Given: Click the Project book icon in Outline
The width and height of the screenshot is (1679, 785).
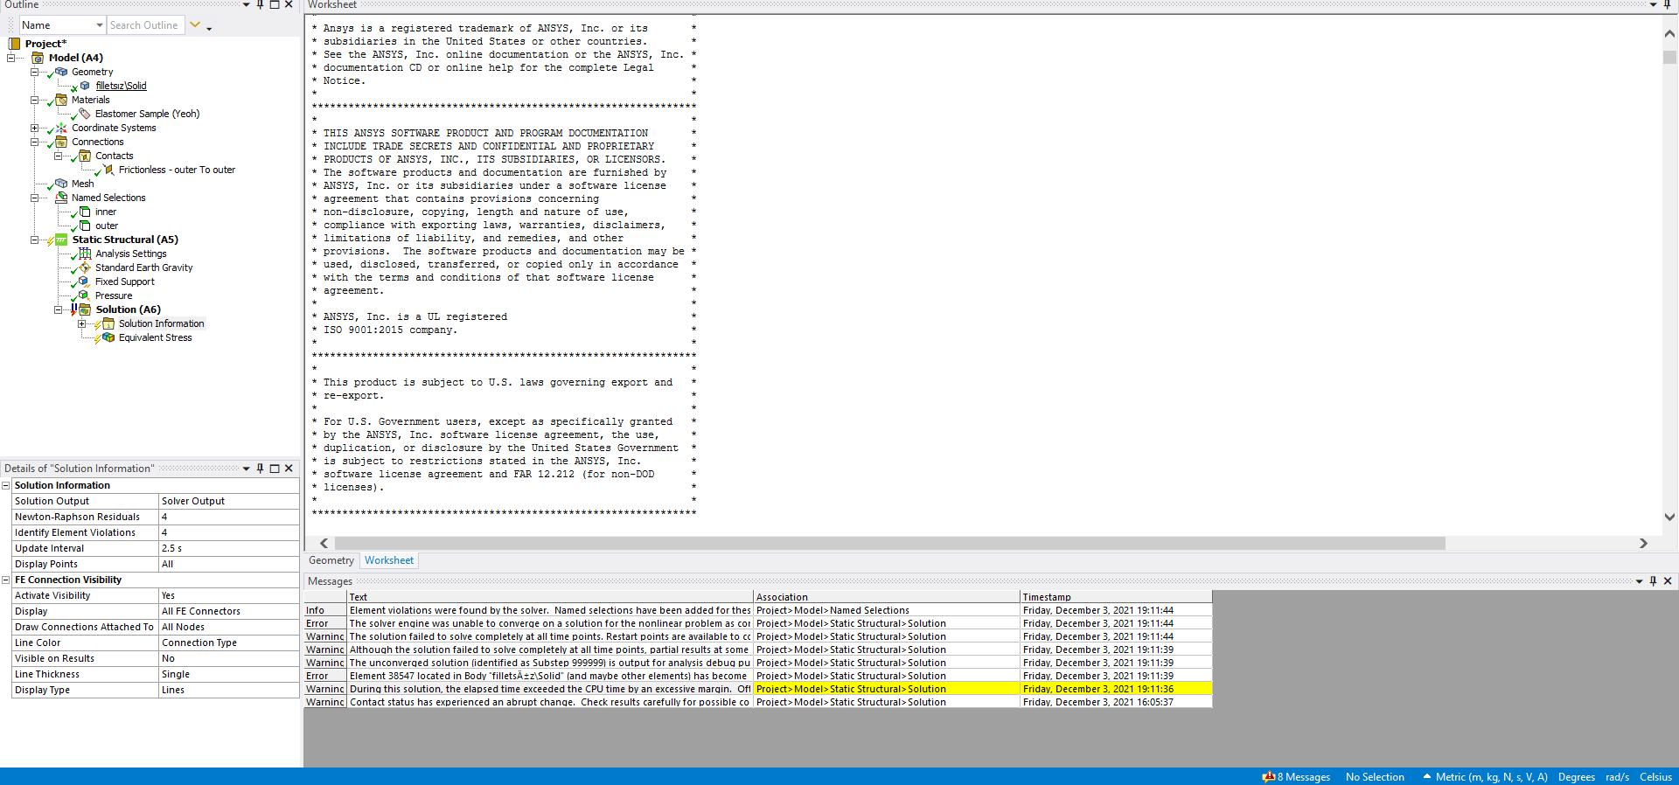Looking at the screenshot, I should pos(14,44).
